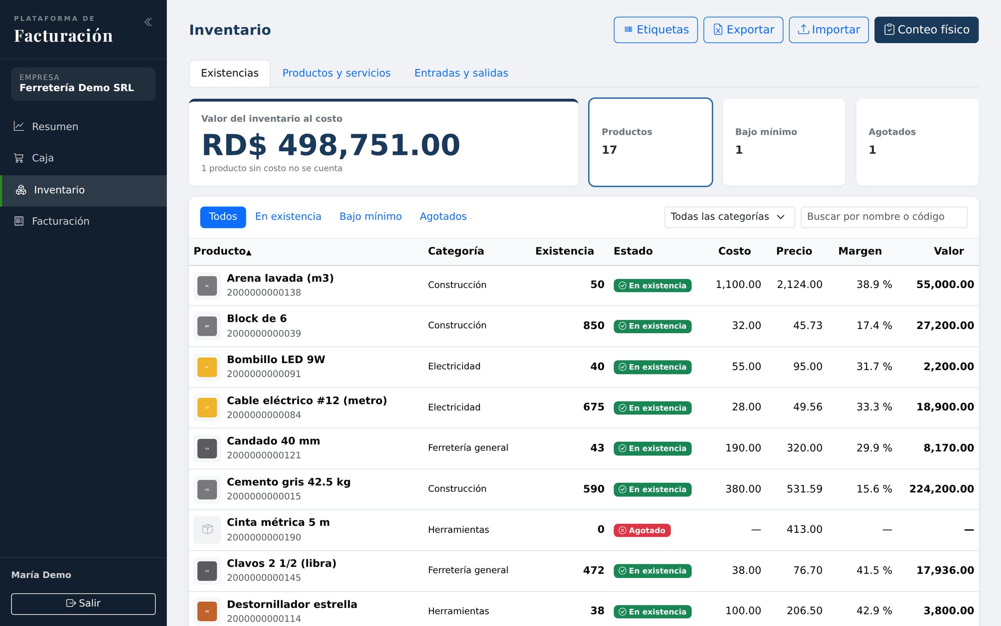Screen dimensions: 1001x626
Task: Click Cemento gris 42.5 kg product name
Action: [x=288, y=482]
